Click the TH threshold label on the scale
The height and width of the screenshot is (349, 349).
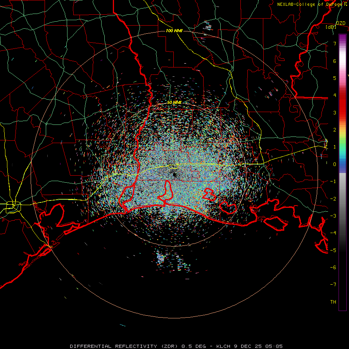(333, 302)
